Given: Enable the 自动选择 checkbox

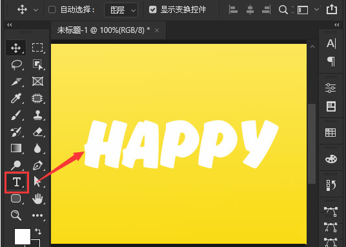Looking at the screenshot, I should point(52,10).
